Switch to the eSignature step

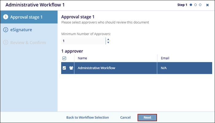(21, 30)
